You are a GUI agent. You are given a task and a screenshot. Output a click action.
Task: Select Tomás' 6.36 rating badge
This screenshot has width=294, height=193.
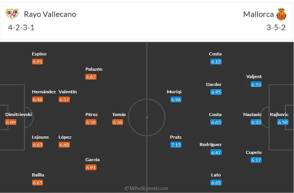coord(118,122)
